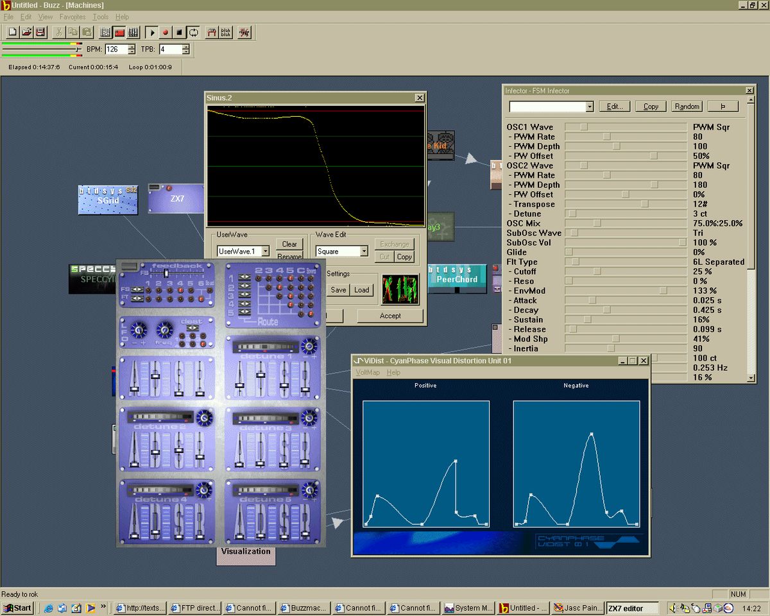Image resolution: width=770 pixels, height=616 pixels.
Task: Open the Favorites menu
Action: tap(73, 17)
